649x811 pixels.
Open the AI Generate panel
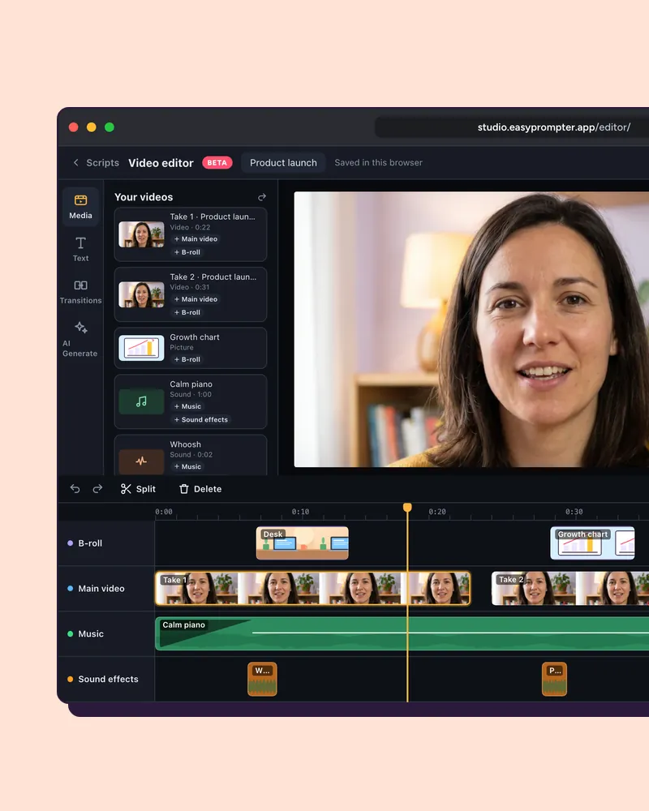coord(80,339)
